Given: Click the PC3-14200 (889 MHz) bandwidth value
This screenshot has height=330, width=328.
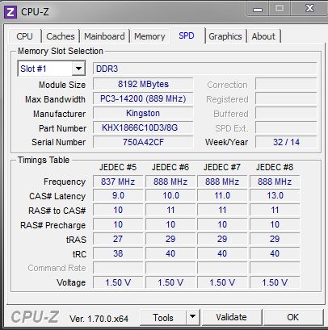Looking at the screenshot, I should coord(143,98).
